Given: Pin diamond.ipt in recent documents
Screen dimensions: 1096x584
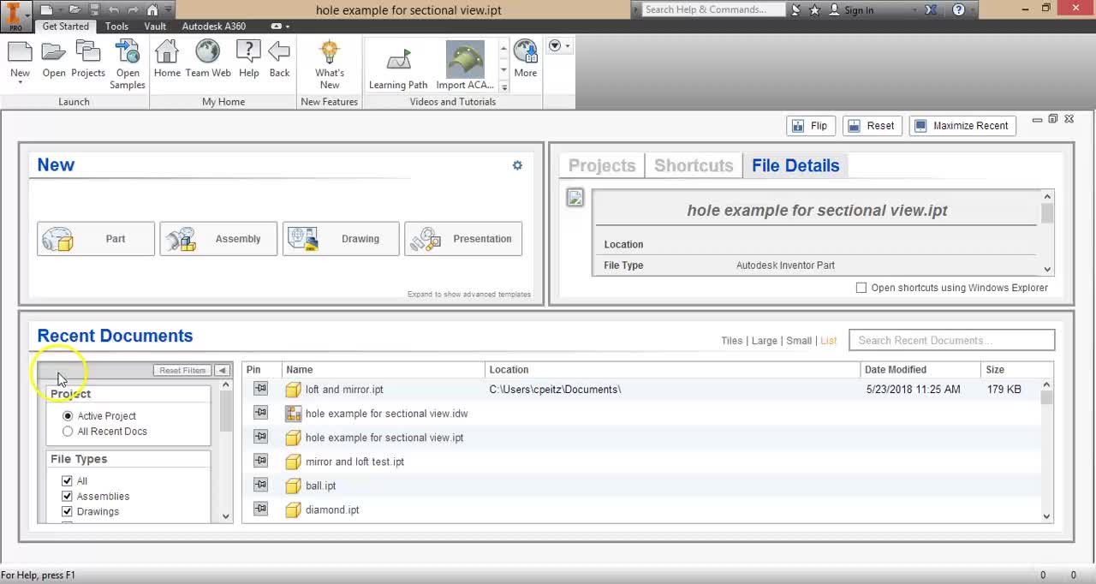Looking at the screenshot, I should (x=260, y=509).
